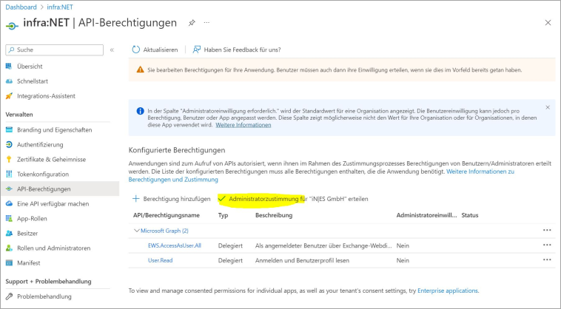Image resolution: width=561 pixels, height=309 pixels.
Task: Collapse the sidebar with double chevron
Action: [x=112, y=50]
